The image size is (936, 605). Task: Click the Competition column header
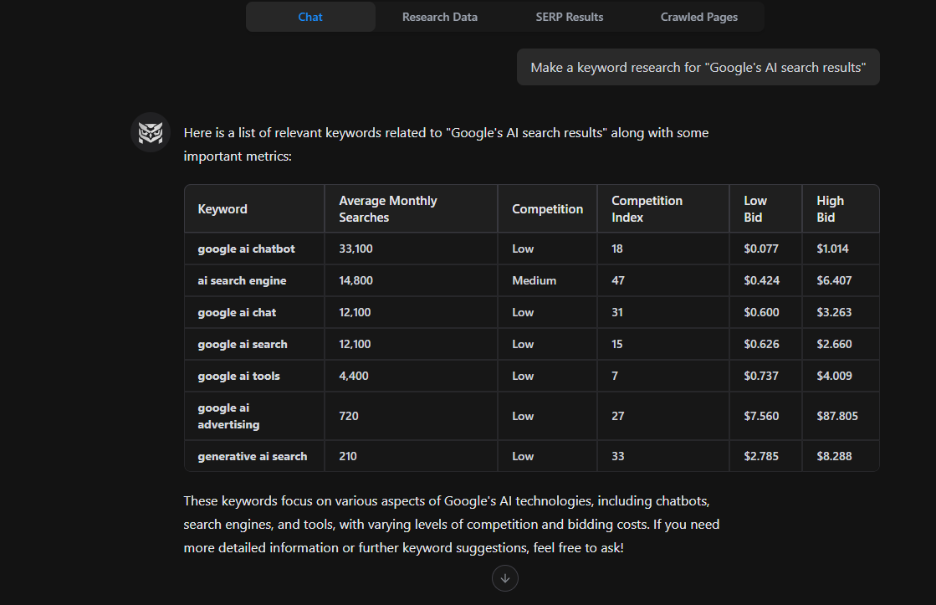[x=547, y=208]
